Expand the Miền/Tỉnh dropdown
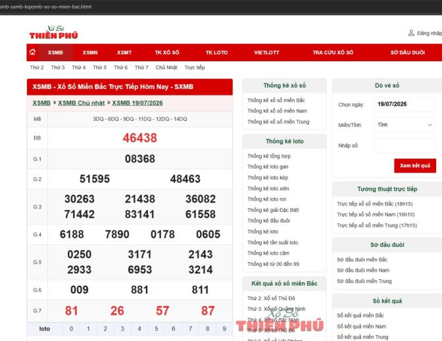Screen dimensions: 442x341 click(405, 124)
